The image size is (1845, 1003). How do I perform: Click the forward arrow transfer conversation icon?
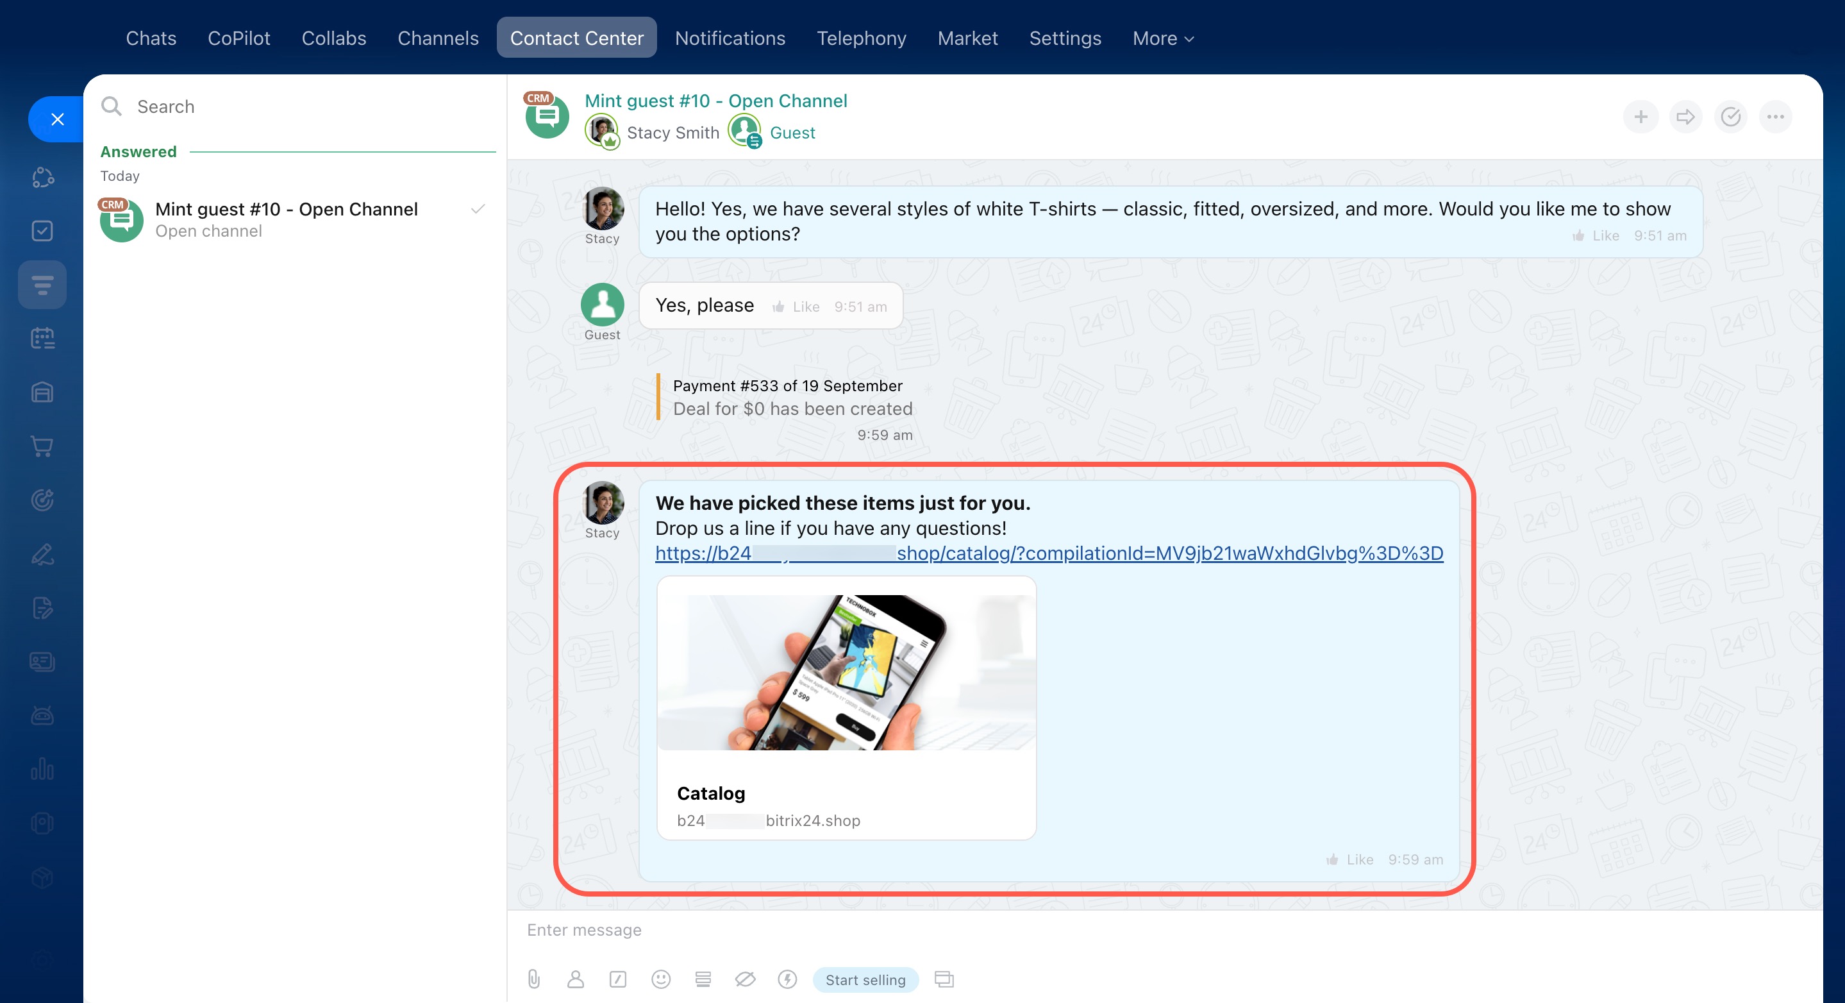1685,117
